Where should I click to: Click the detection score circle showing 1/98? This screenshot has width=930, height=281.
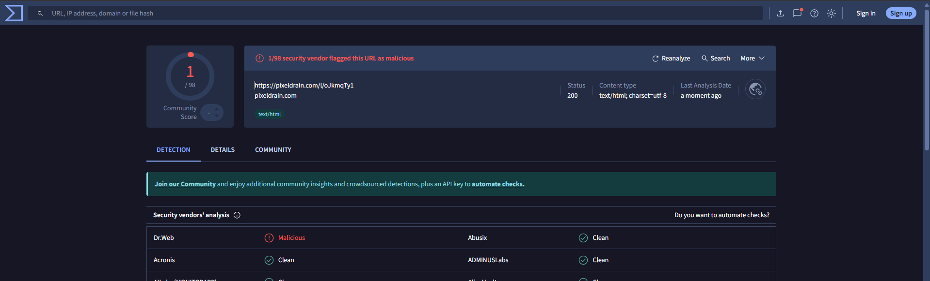[x=190, y=76]
